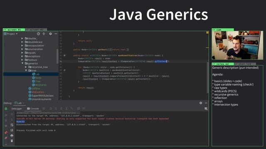Image resolution: width=266 pixels, height=149 pixels.
Task: Expand the exceptions folder
Action: point(22,56)
